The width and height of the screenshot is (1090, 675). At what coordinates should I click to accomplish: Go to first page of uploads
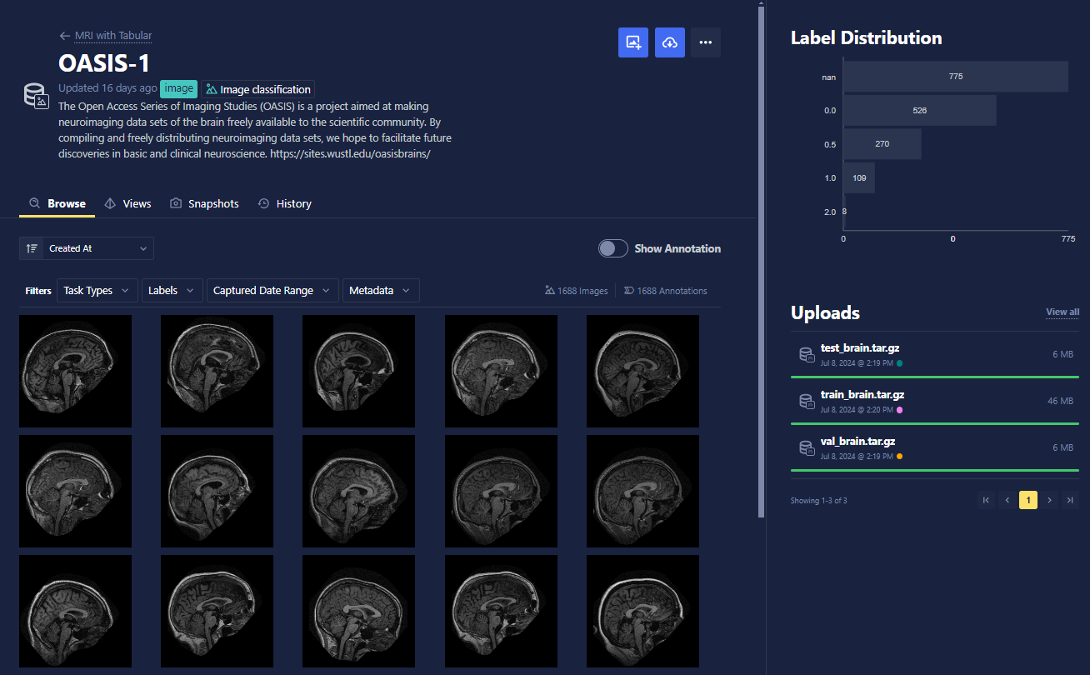pyautogui.click(x=986, y=500)
